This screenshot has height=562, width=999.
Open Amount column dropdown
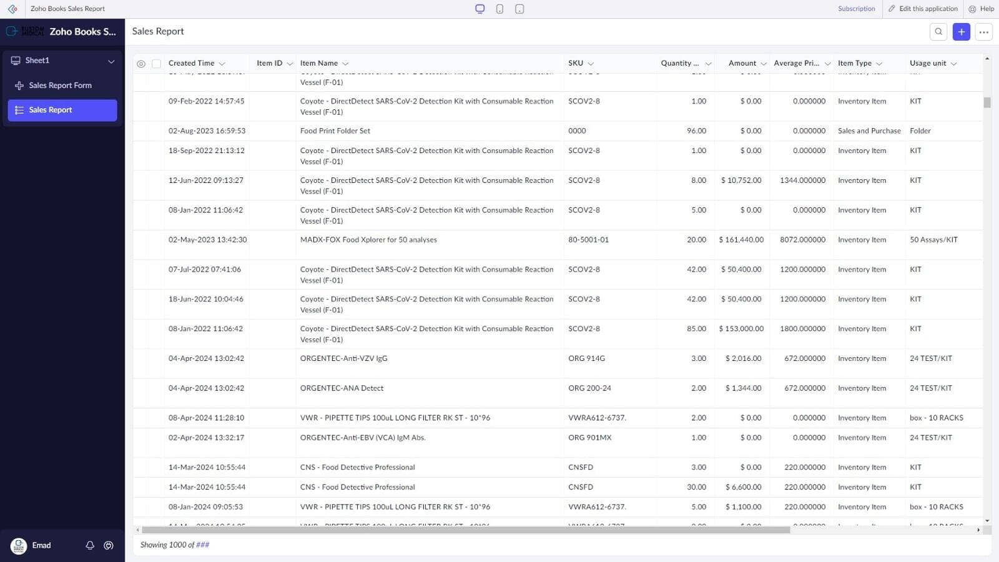click(763, 64)
